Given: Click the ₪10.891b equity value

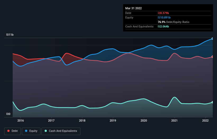Looking at the screenshot, I should (164, 17).
